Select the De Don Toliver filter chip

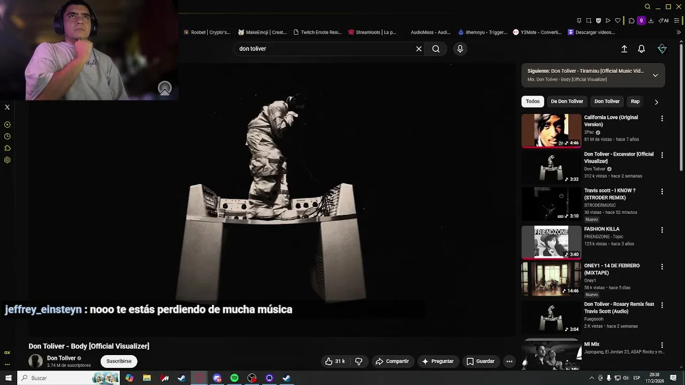pos(567,102)
